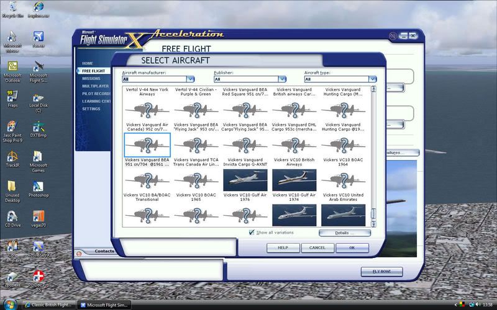
Task: Expand the Aircraft manufacturer dropdown
Action: pos(190,79)
